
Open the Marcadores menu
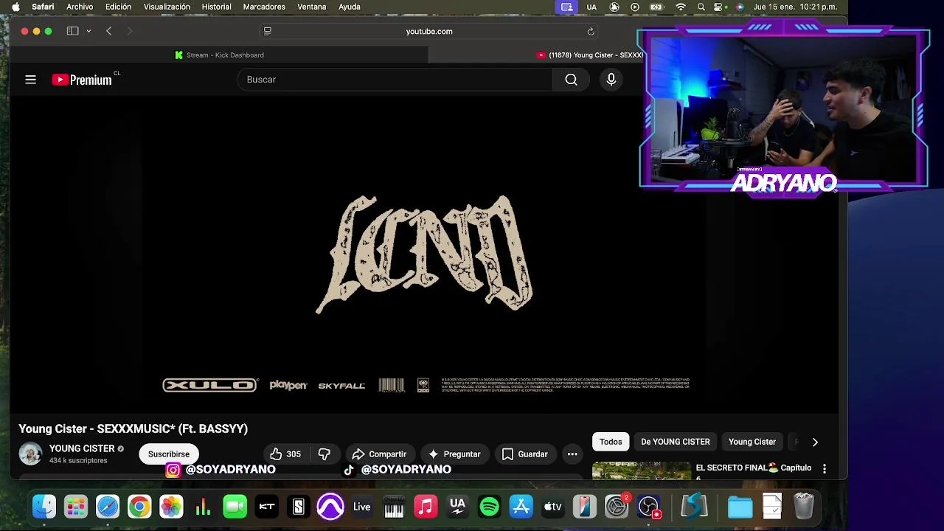264,7
